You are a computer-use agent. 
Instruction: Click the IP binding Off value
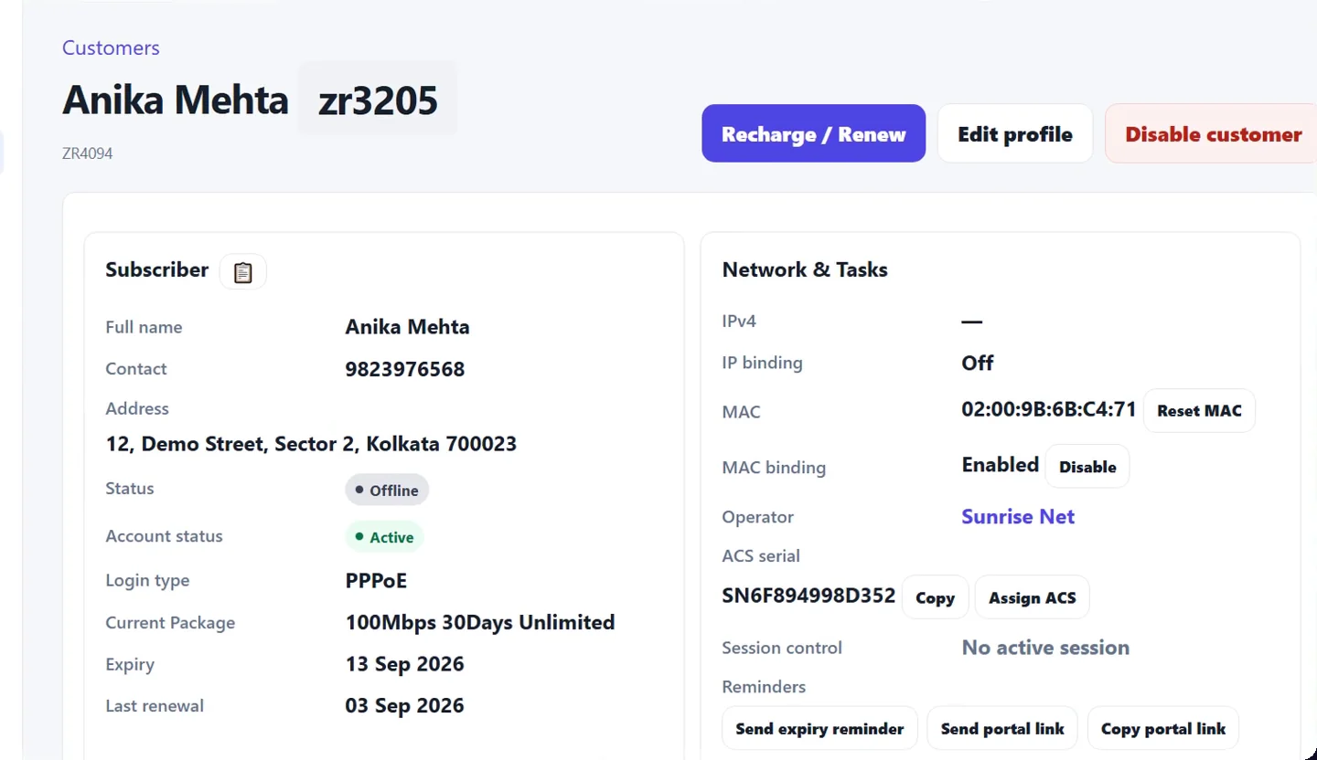click(978, 364)
